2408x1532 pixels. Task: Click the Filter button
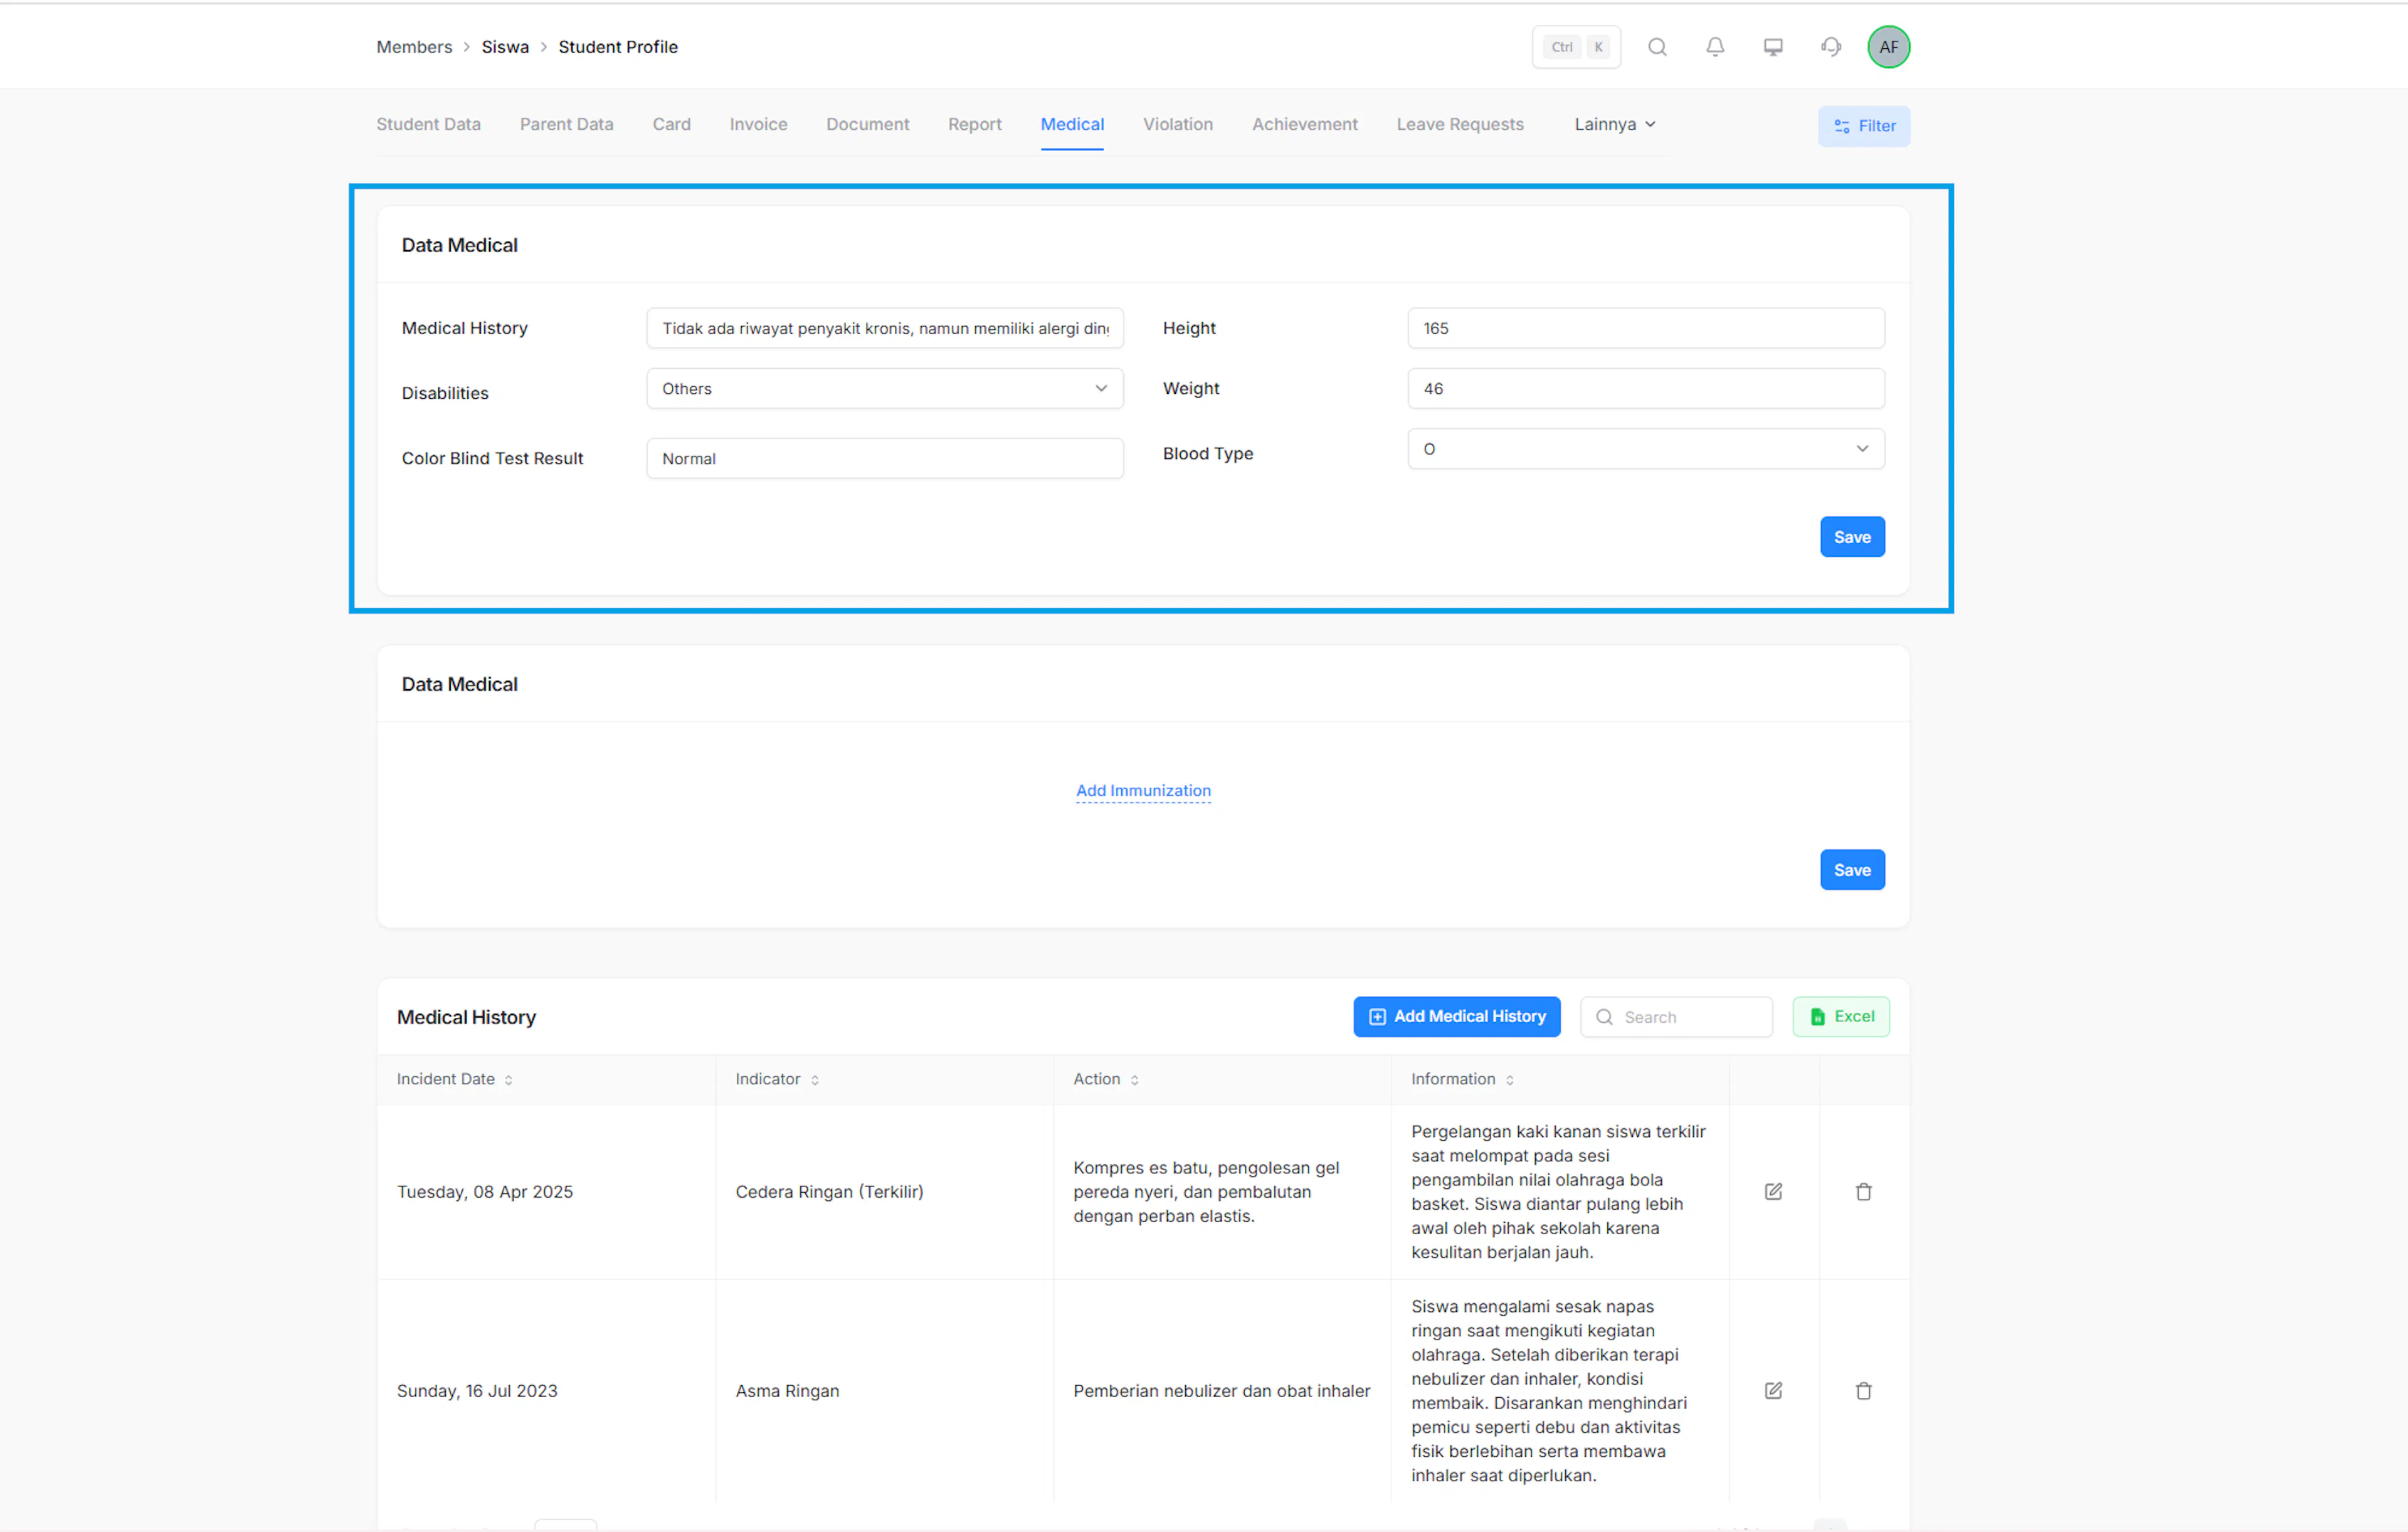(x=1864, y=126)
